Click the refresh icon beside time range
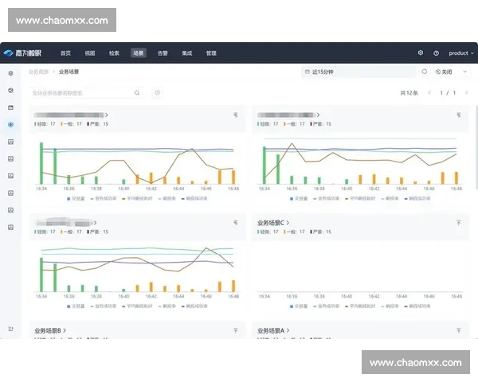This screenshot has width=478, height=382. [x=425, y=72]
